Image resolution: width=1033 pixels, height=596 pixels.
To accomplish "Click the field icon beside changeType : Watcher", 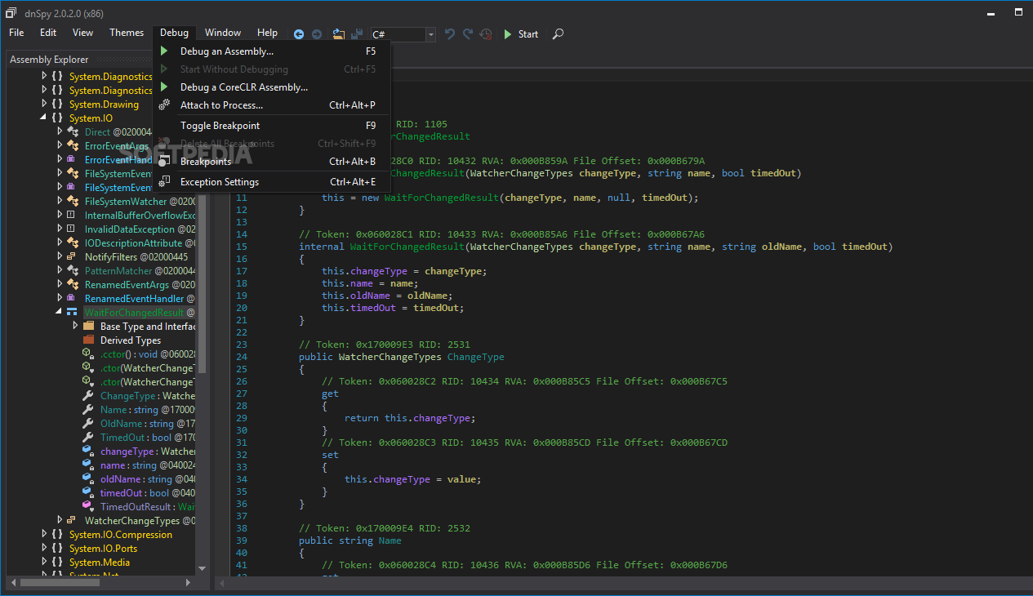I will pos(88,451).
